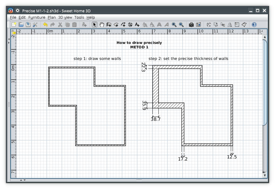Click the mirror triangles toolbar icon

tap(230, 25)
